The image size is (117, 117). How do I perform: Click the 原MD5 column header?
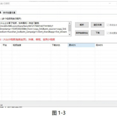click(x=81, y=45)
